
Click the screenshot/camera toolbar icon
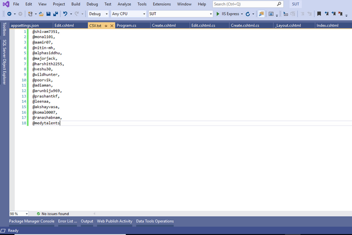click(271, 14)
